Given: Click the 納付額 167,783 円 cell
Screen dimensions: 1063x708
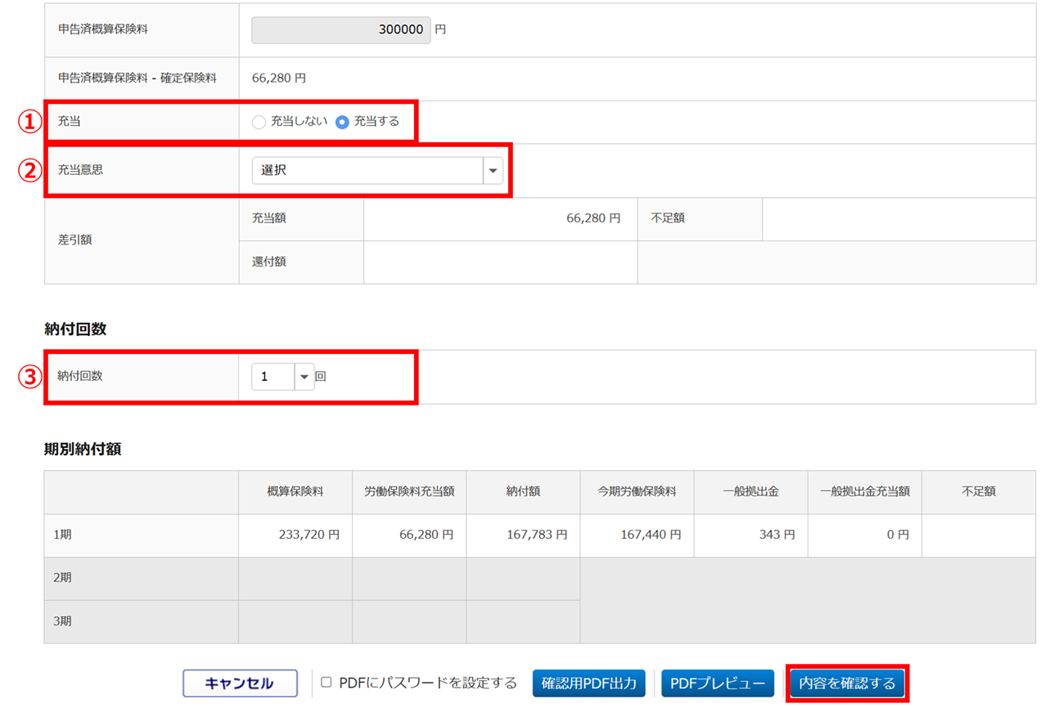Looking at the screenshot, I should coord(523,535).
